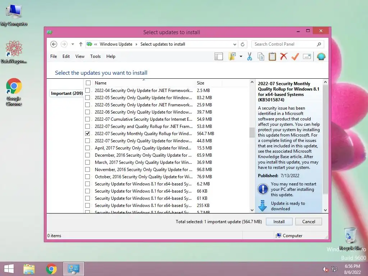This screenshot has height=276, width=368.
Task: Click the search magnifier icon
Action: [319, 44]
